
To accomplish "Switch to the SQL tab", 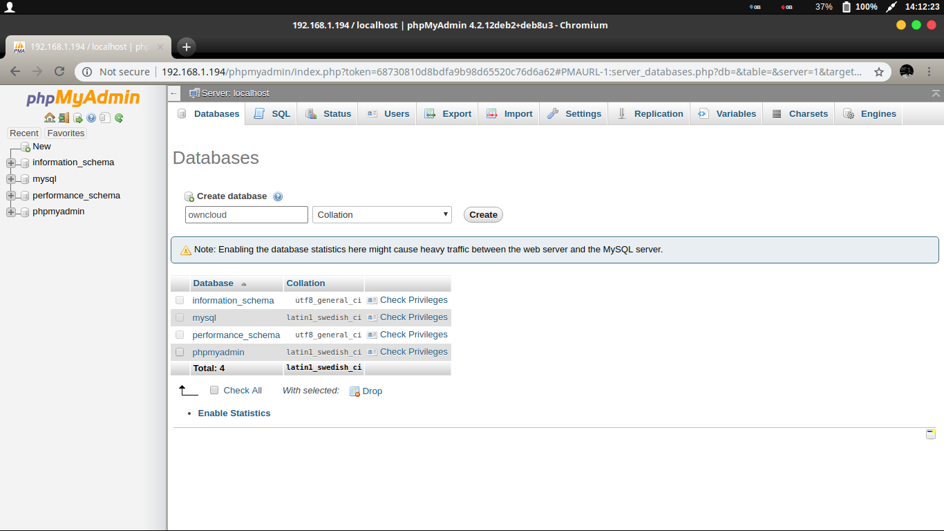I will (x=272, y=114).
